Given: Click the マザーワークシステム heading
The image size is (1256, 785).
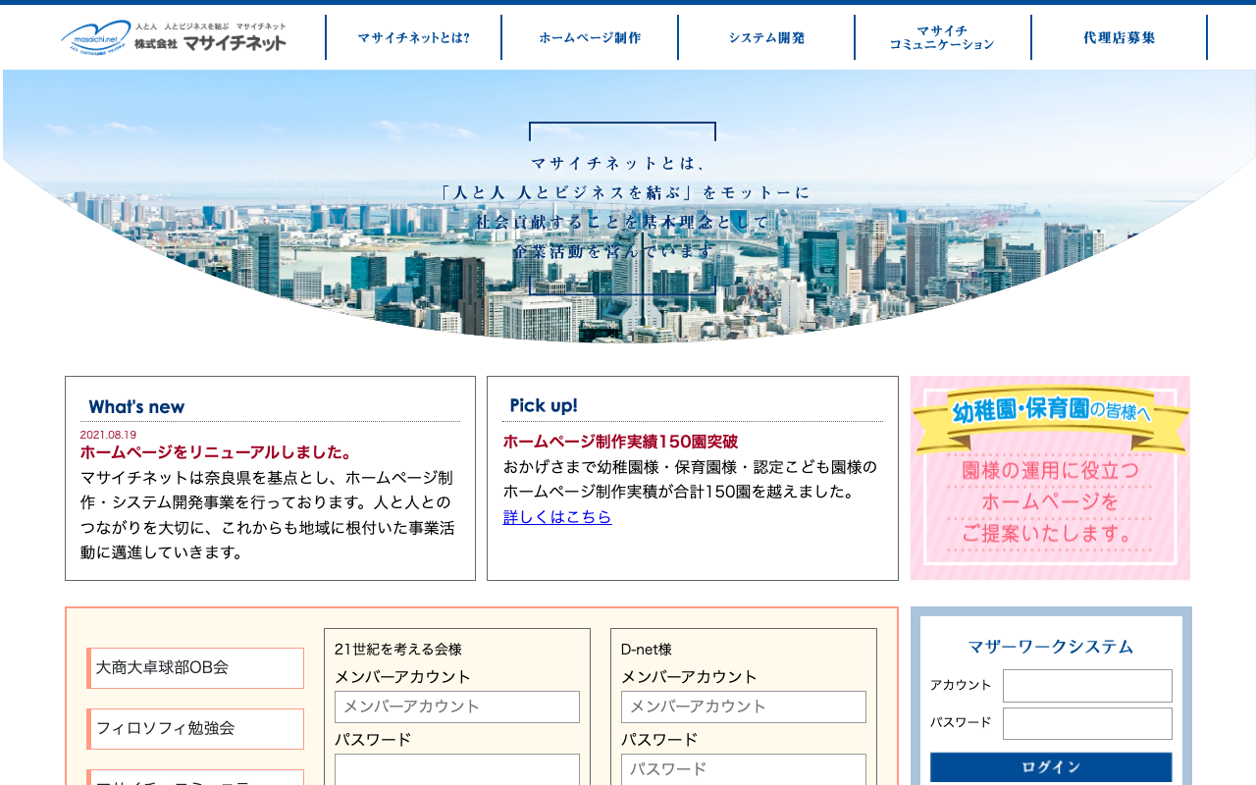Looking at the screenshot, I should coord(1051,647).
